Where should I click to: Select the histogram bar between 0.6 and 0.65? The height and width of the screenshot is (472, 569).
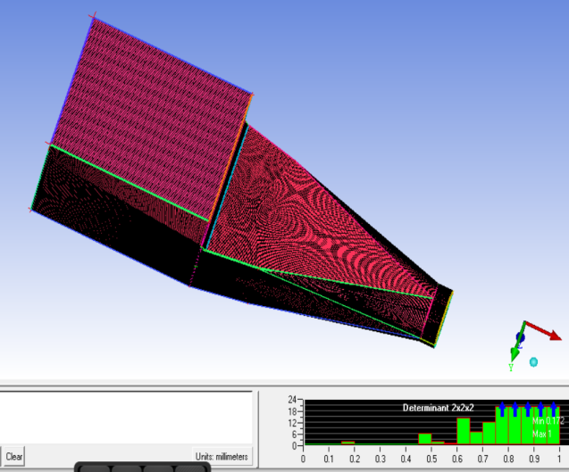[463, 431]
